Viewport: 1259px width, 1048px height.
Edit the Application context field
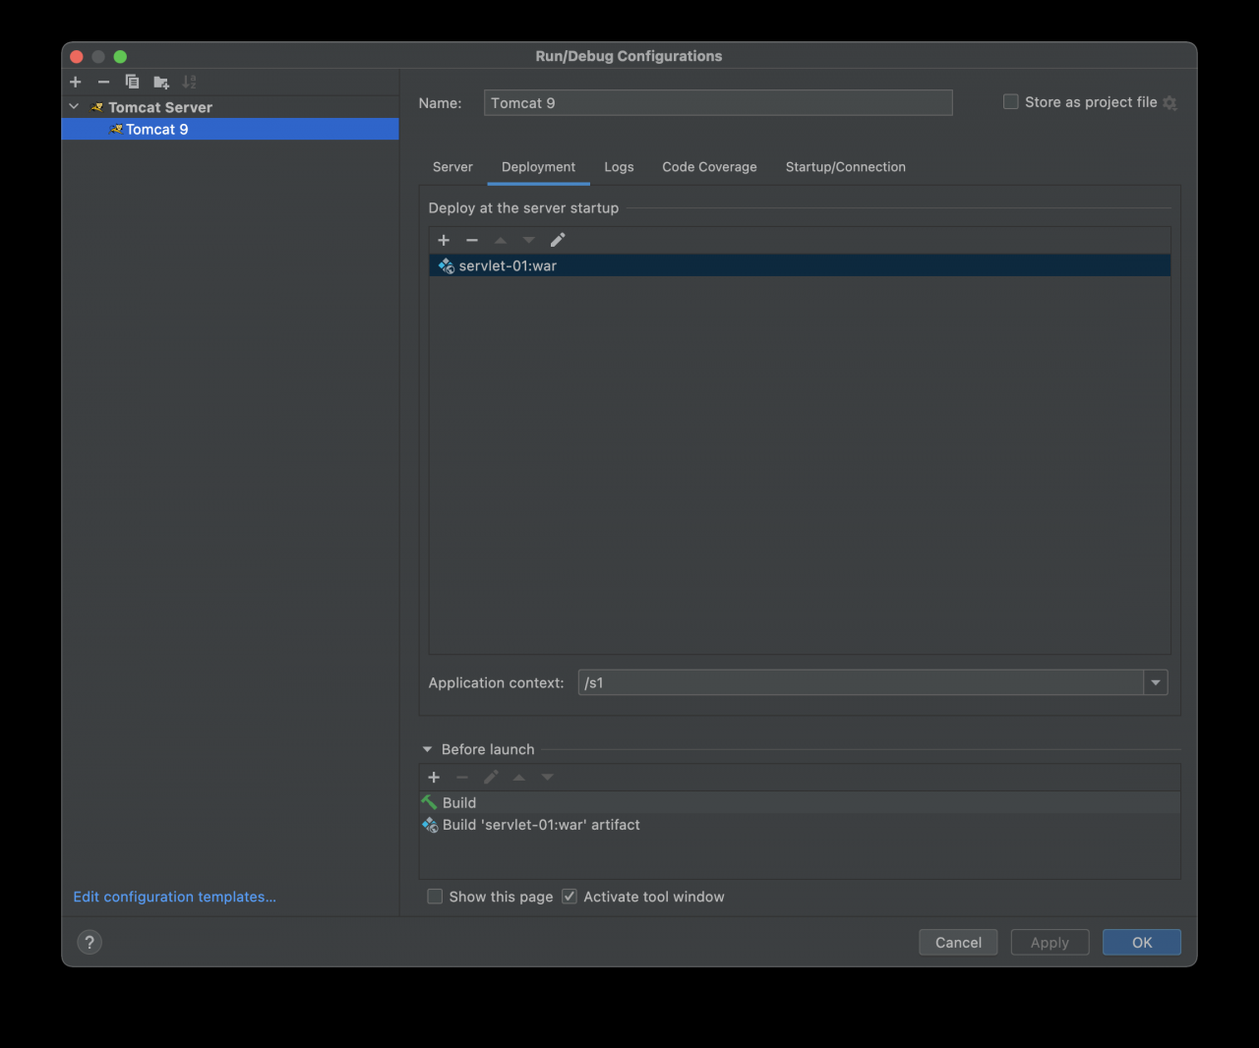862,682
